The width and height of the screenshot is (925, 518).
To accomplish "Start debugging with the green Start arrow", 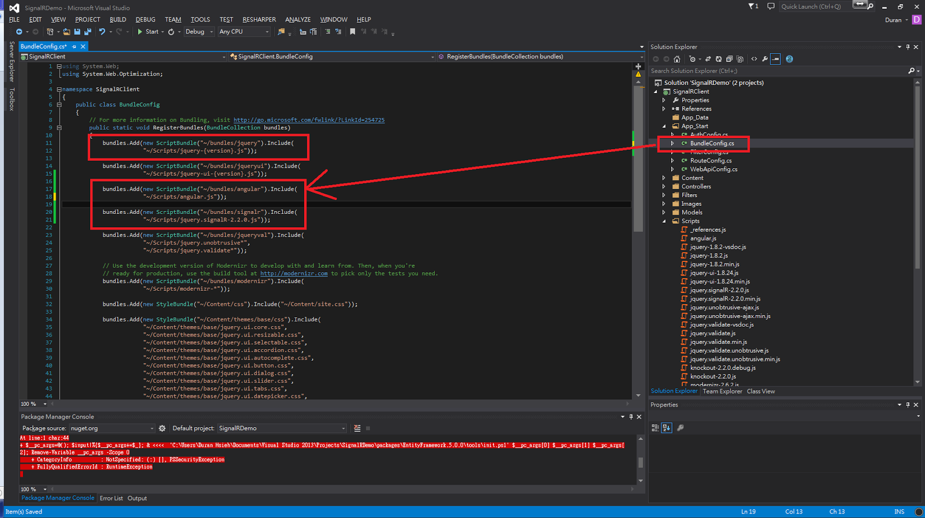I will [x=140, y=32].
